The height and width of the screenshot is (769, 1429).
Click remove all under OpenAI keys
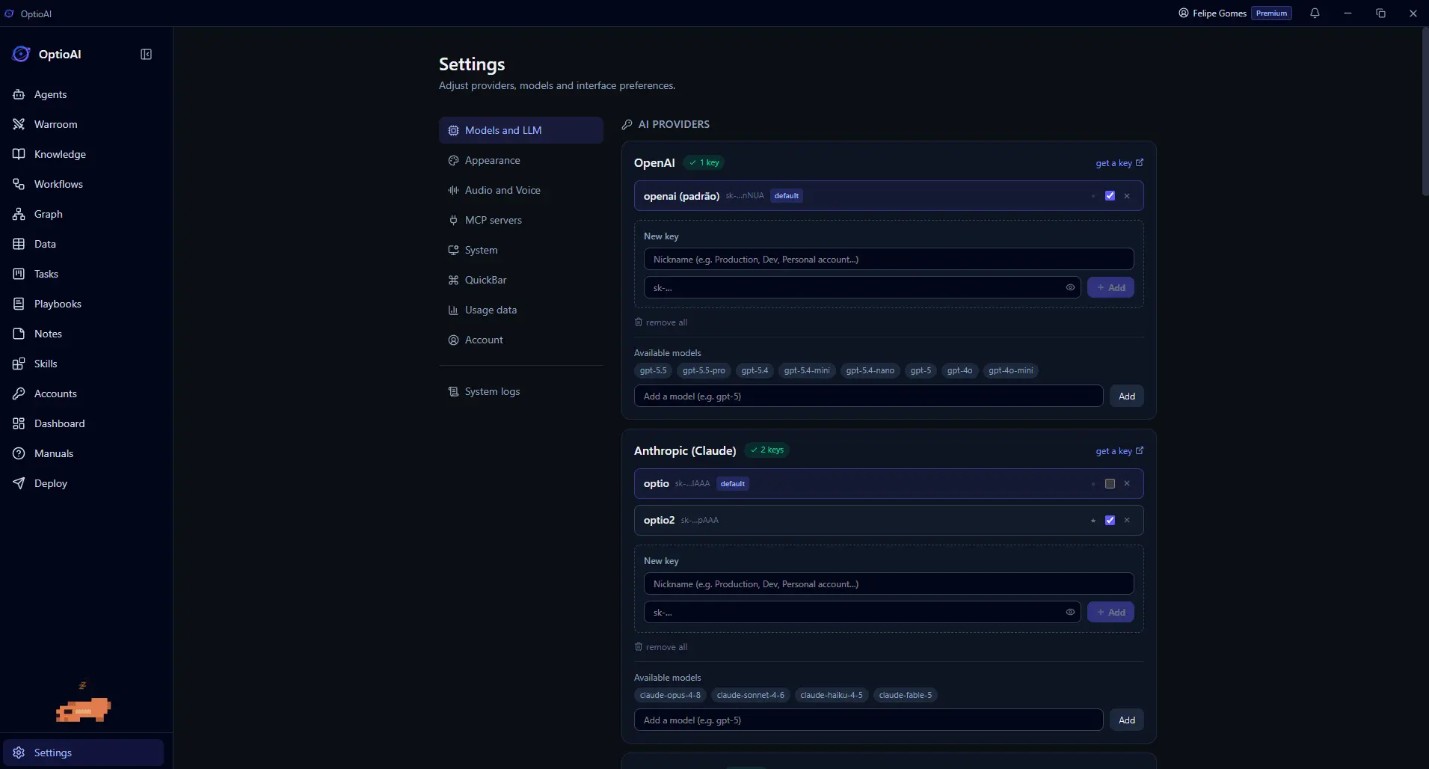coord(661,322)
